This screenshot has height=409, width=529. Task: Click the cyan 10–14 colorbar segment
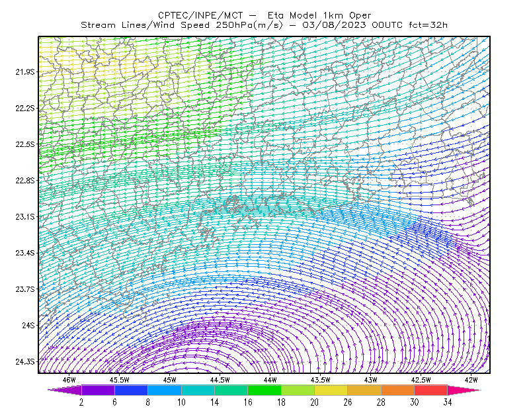[x=198, y=390]
